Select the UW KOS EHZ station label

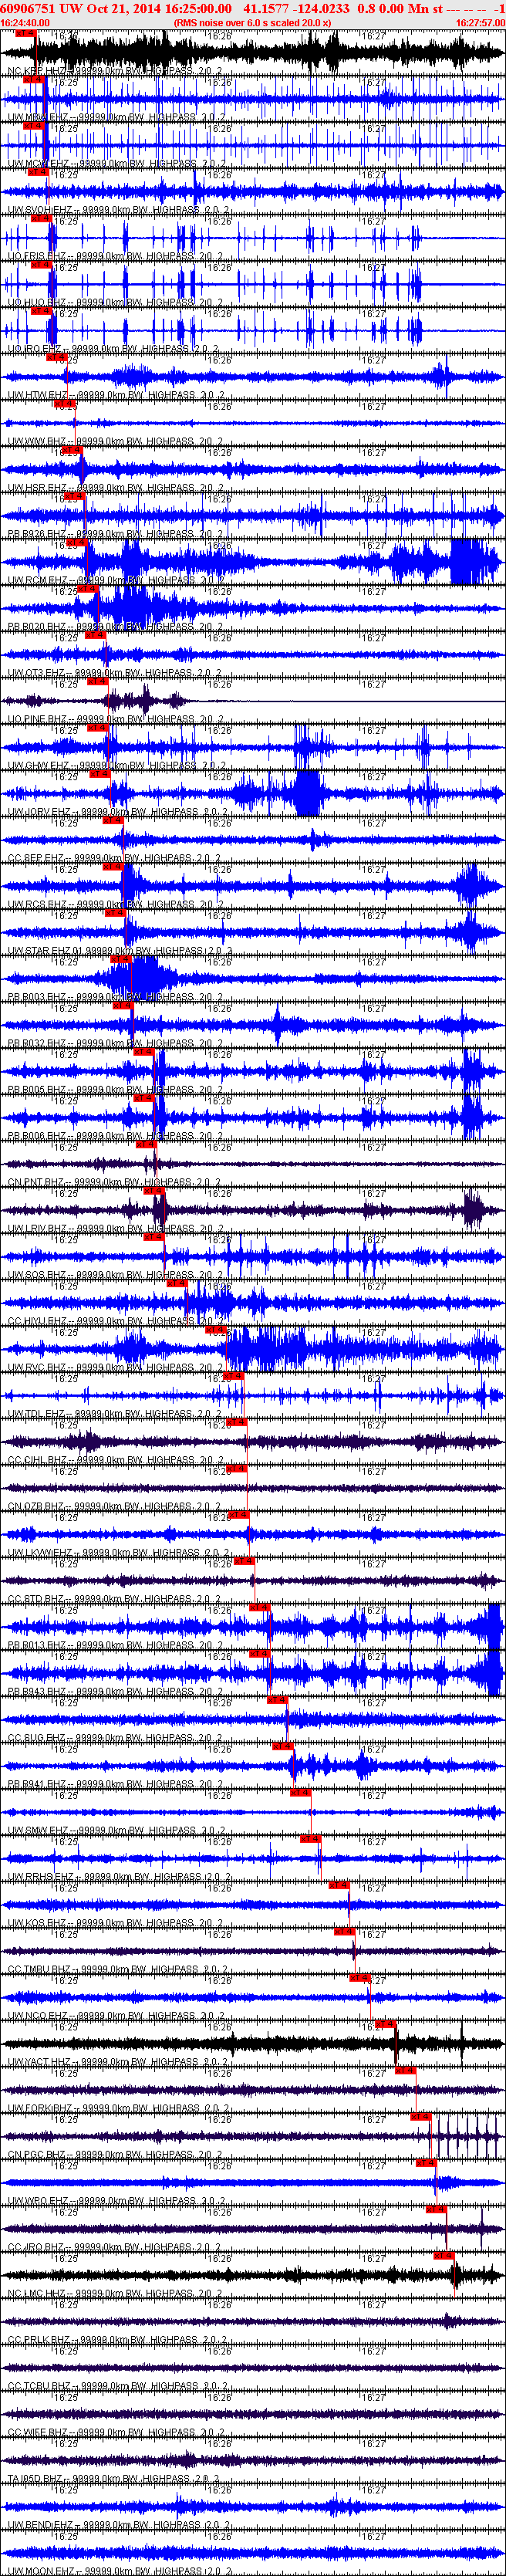tap(116, 1923)
